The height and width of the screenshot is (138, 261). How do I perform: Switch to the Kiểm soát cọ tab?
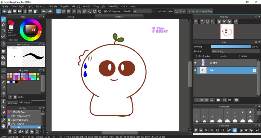click(24, 103)
